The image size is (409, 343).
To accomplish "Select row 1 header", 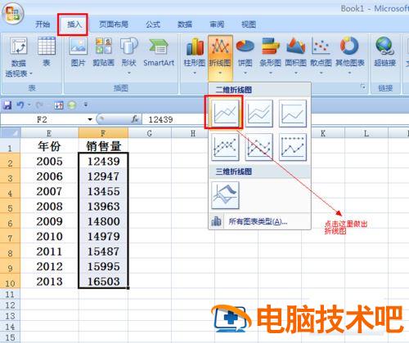I will tap(10, 146).
